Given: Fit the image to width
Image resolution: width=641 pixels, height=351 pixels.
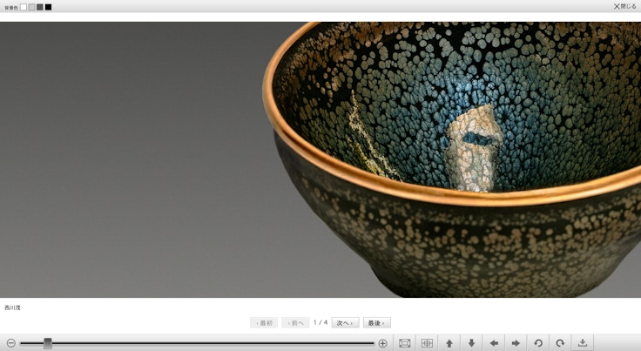Looking at the screenshot, I should [x=427, y=343].
